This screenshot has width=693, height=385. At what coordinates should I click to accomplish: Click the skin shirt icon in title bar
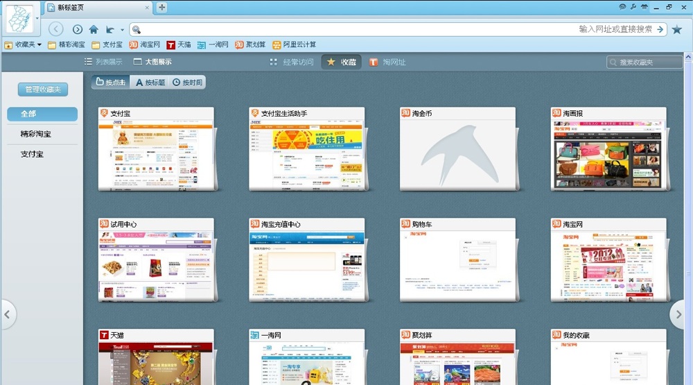pos(644,7)
